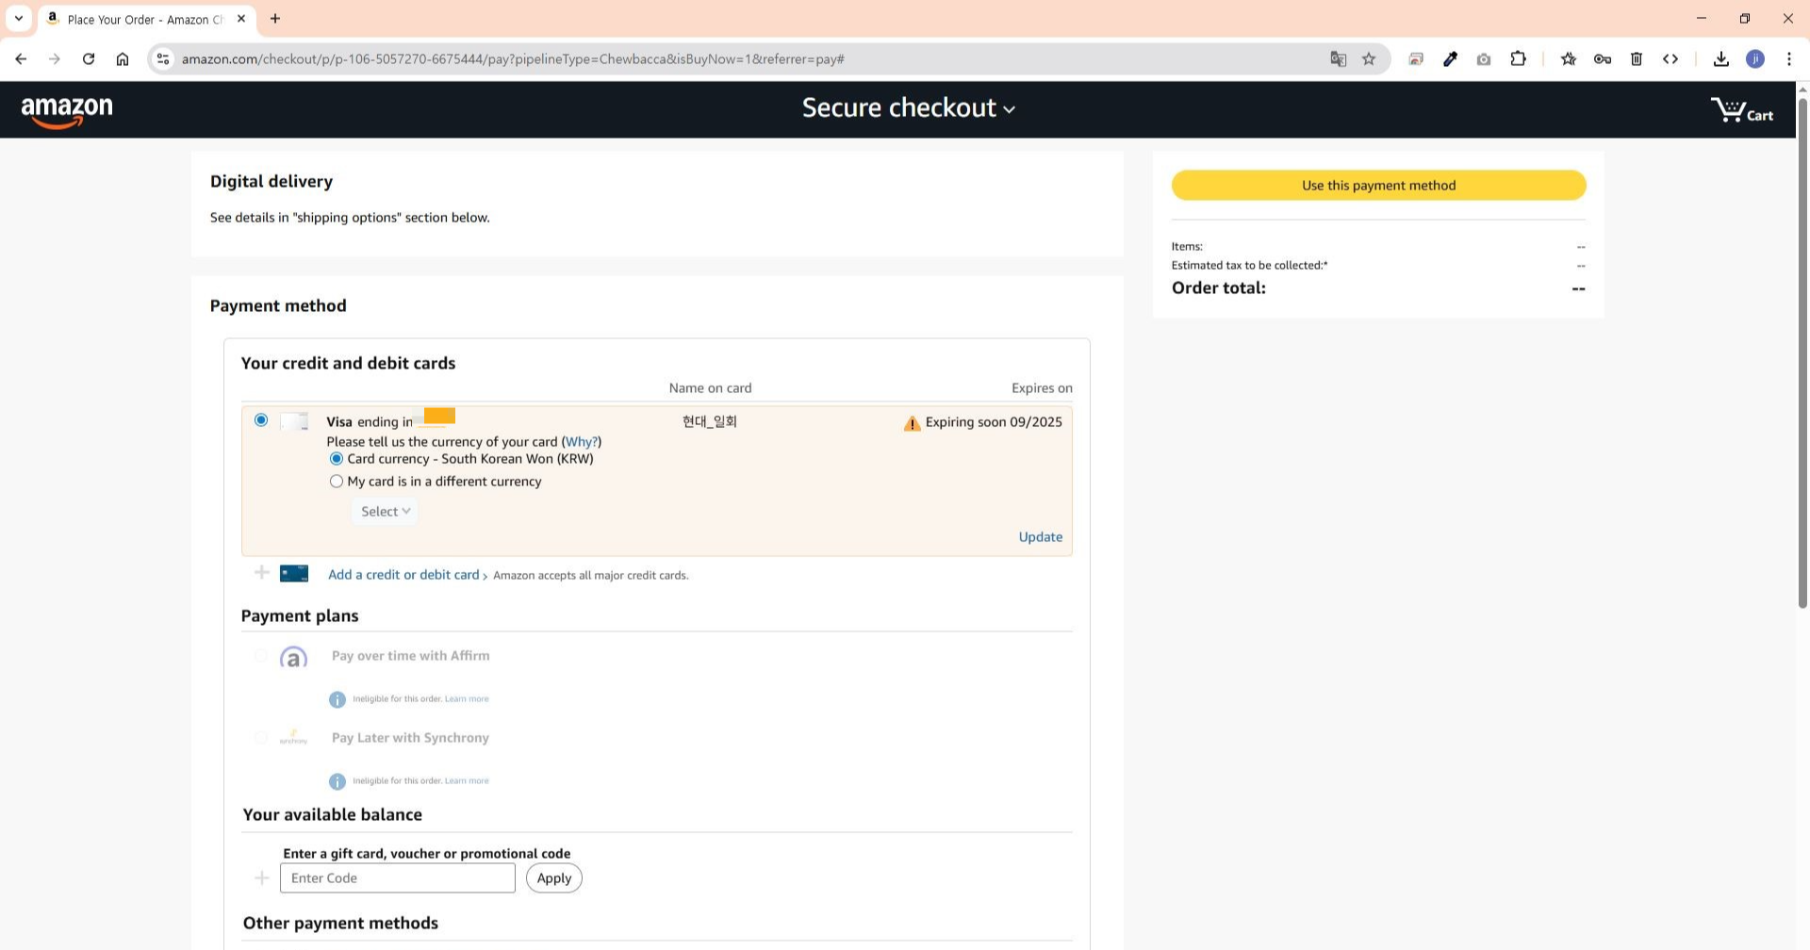Open the key password extension icon

pyautogui.click(x=1603, y=58)
